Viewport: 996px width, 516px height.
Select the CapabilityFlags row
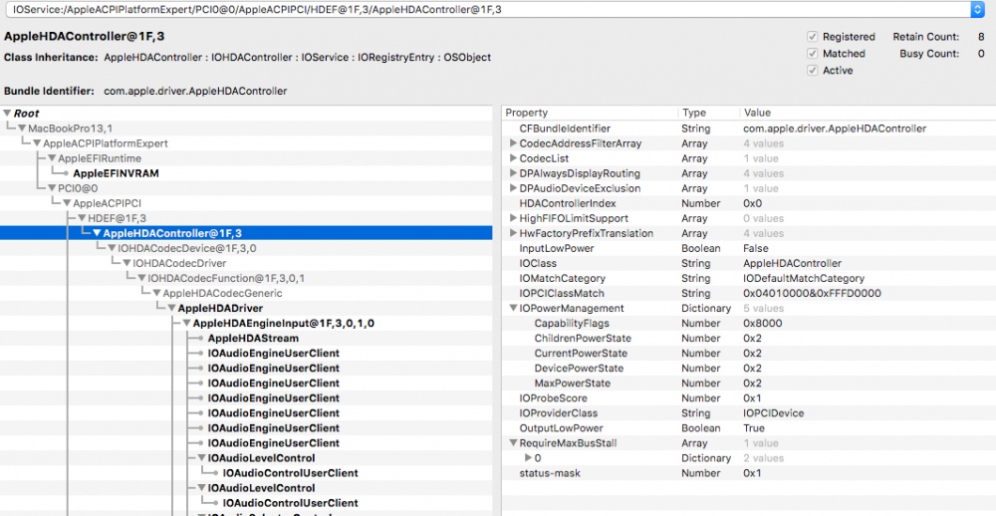point(748,323)
